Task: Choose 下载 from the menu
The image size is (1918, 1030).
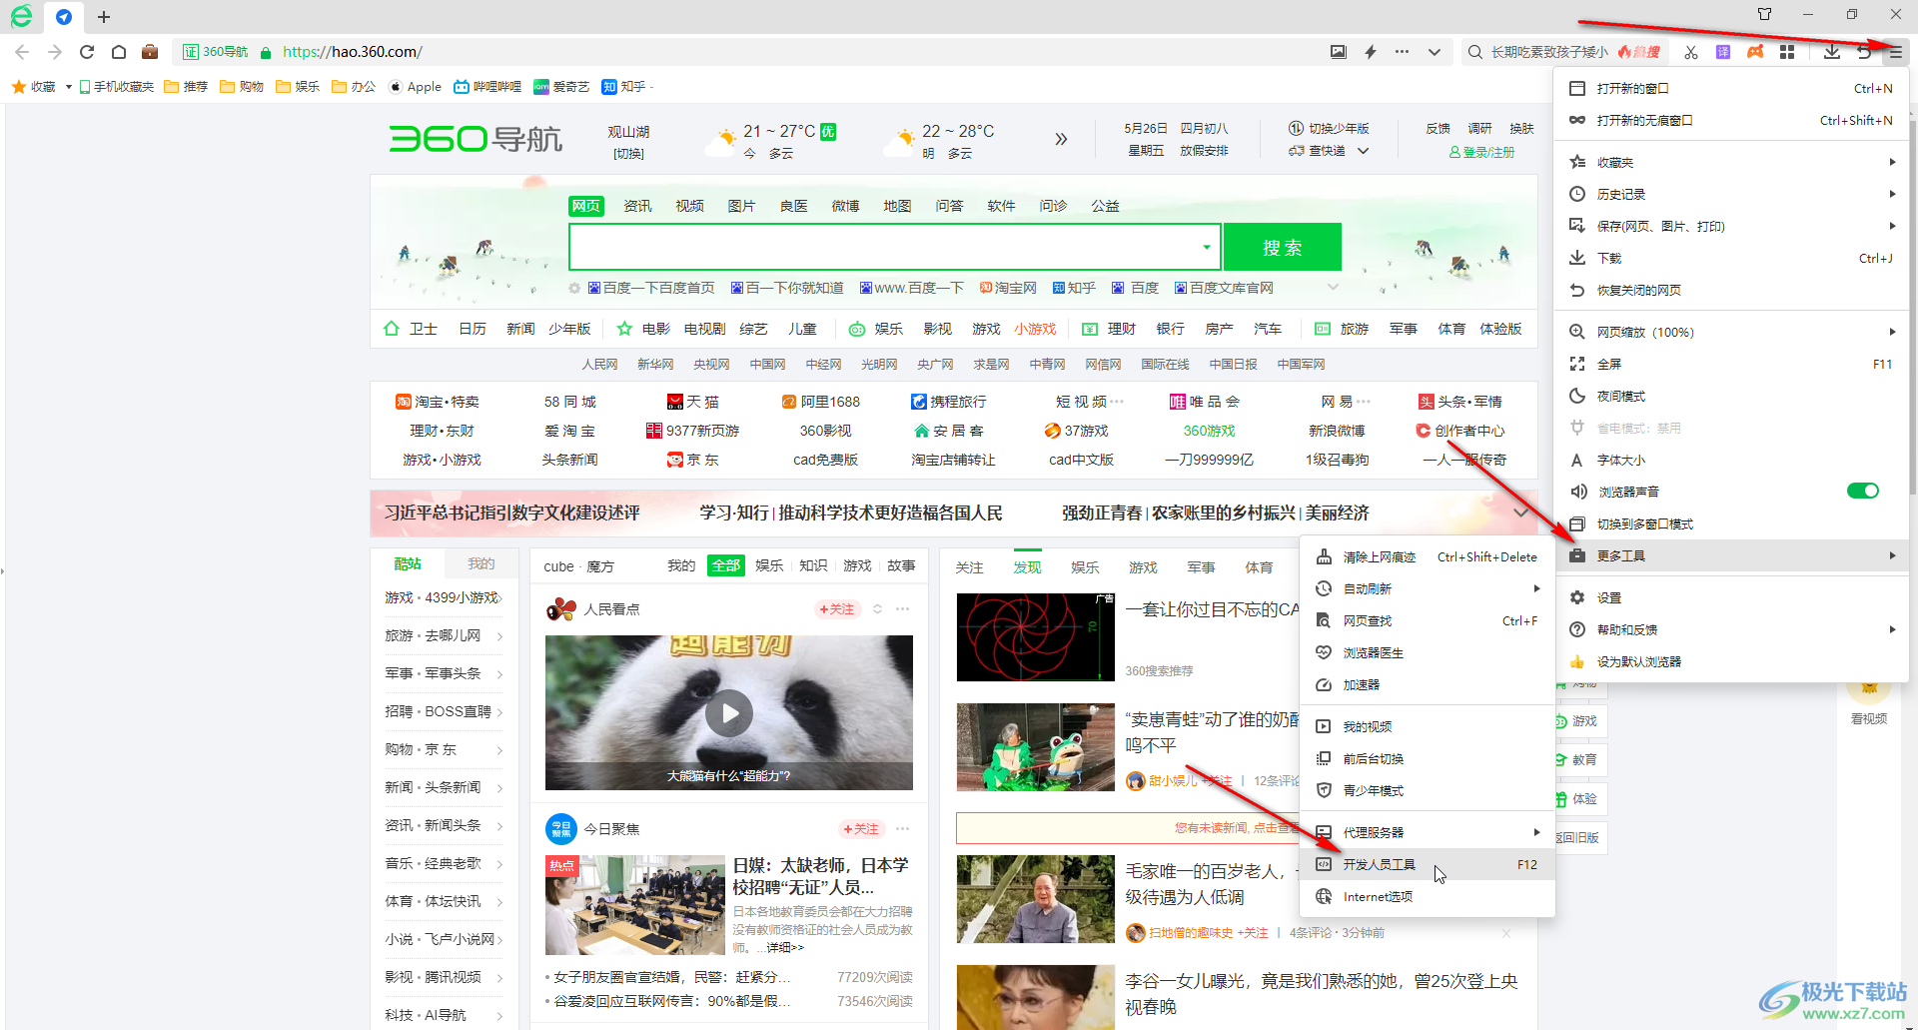Action: pos(1731,258)
